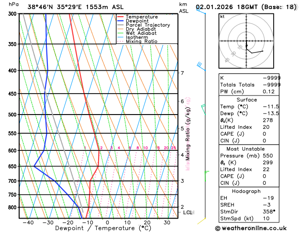
Task: Click the surface 'Temp (°C)' value -11.5
Action: (271, 106)
